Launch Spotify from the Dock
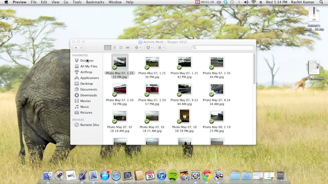 click(173, 176)
